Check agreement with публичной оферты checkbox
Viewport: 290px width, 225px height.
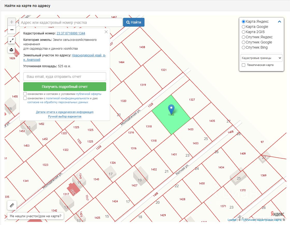tap(25, 94)
